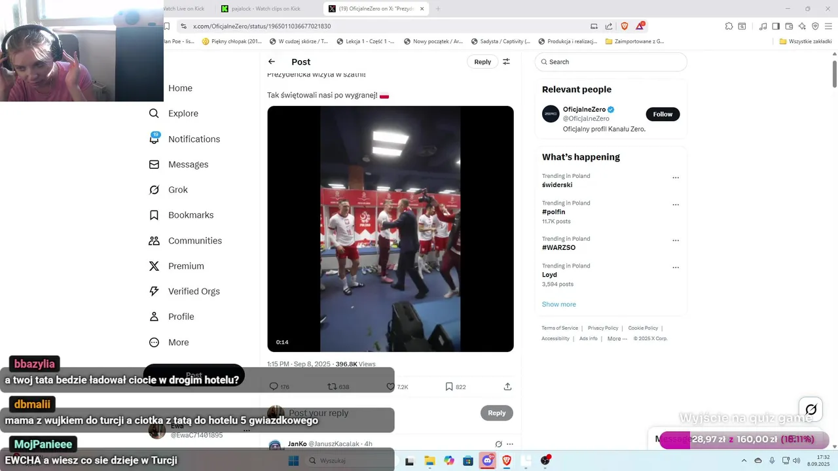Open Discord from the taskbar
The height and width of the screenshot is (471, 838).
coord(488,461)
